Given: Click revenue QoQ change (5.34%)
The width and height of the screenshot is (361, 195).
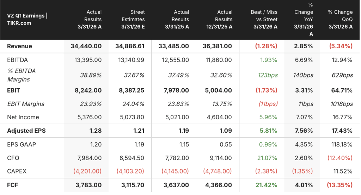Looking at the screenshot, I should (x=341, y=46).
